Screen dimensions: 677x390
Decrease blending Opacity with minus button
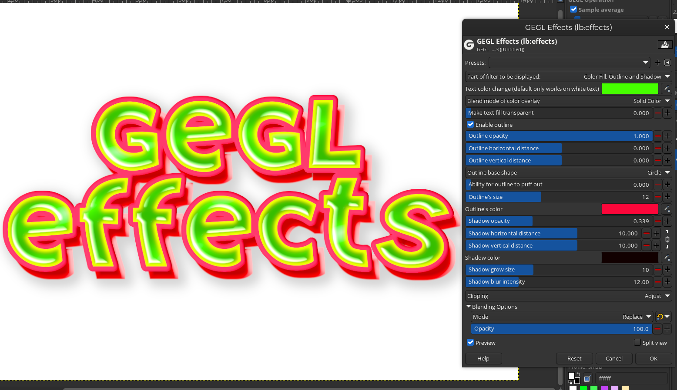pos(657,329)
